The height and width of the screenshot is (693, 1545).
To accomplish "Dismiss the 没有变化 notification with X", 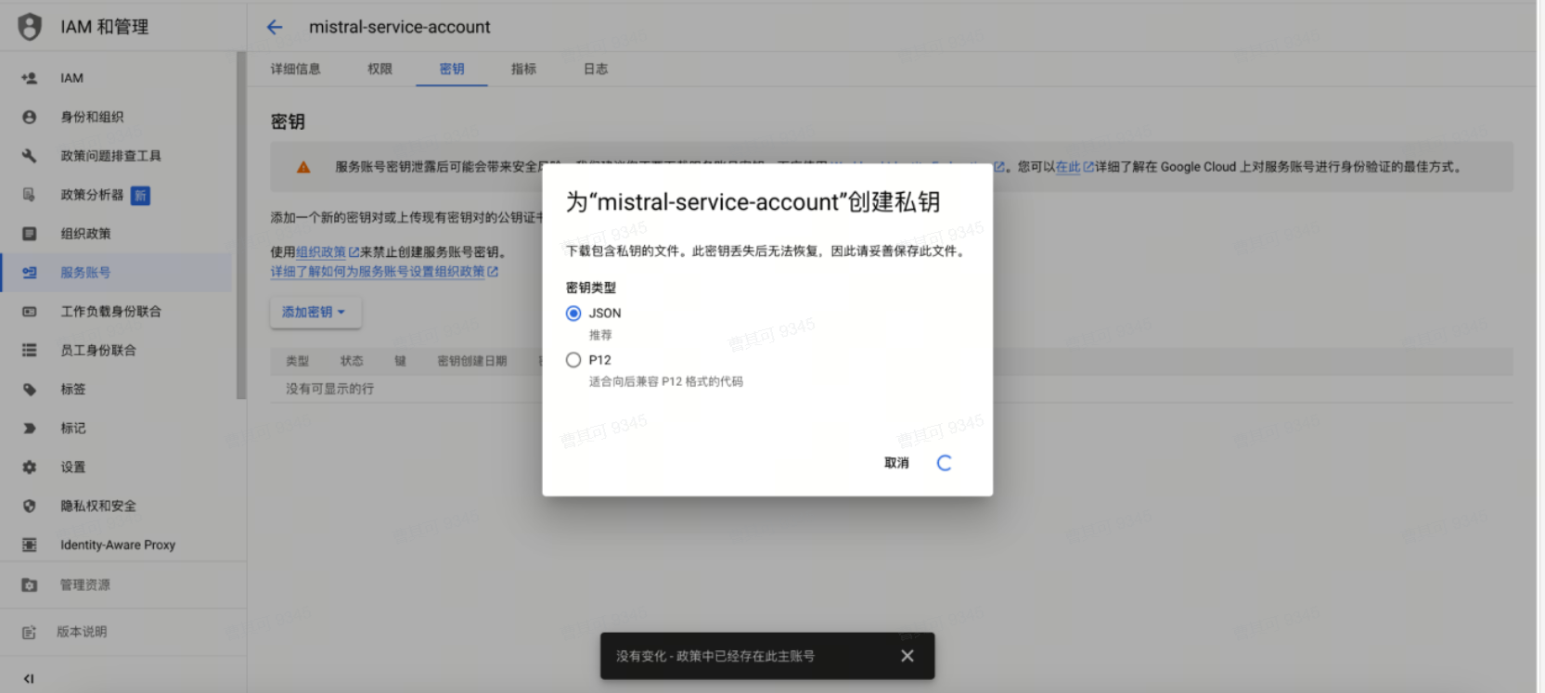I will coord(907,656).
